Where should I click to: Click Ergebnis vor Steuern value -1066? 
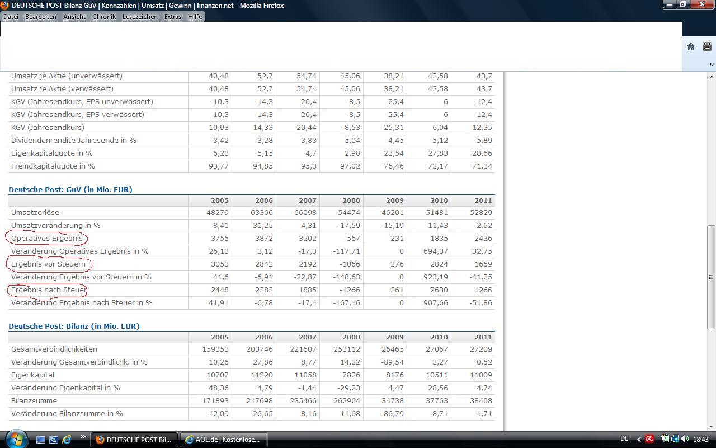click(x=348, y=264)
